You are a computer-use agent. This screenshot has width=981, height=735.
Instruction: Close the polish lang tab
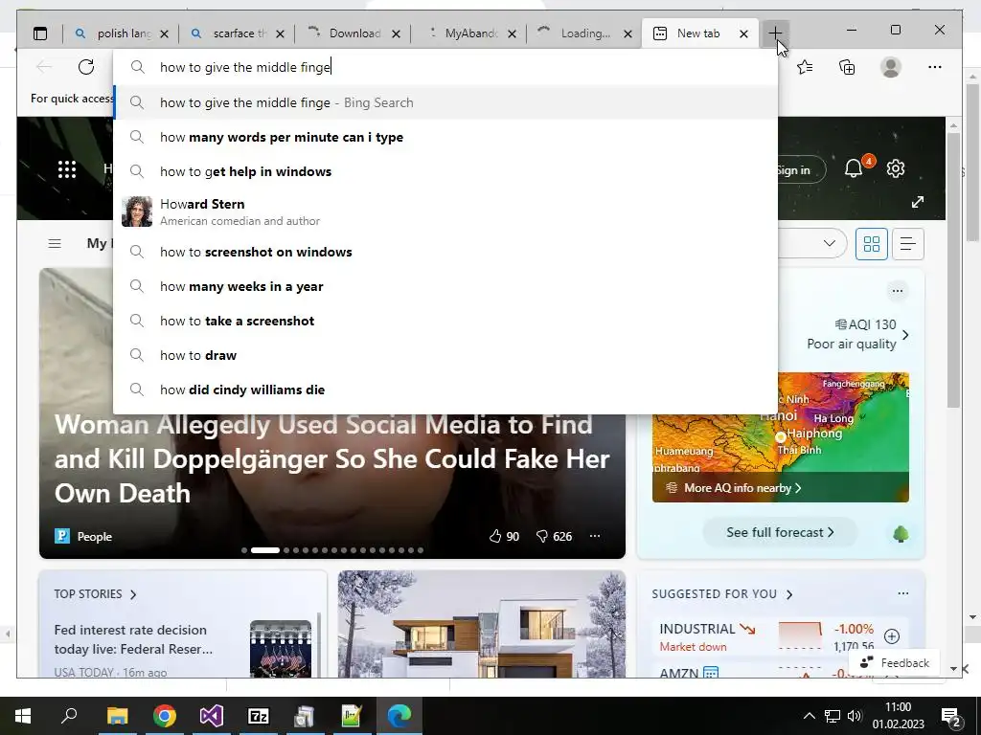click(x=165, y=33)
